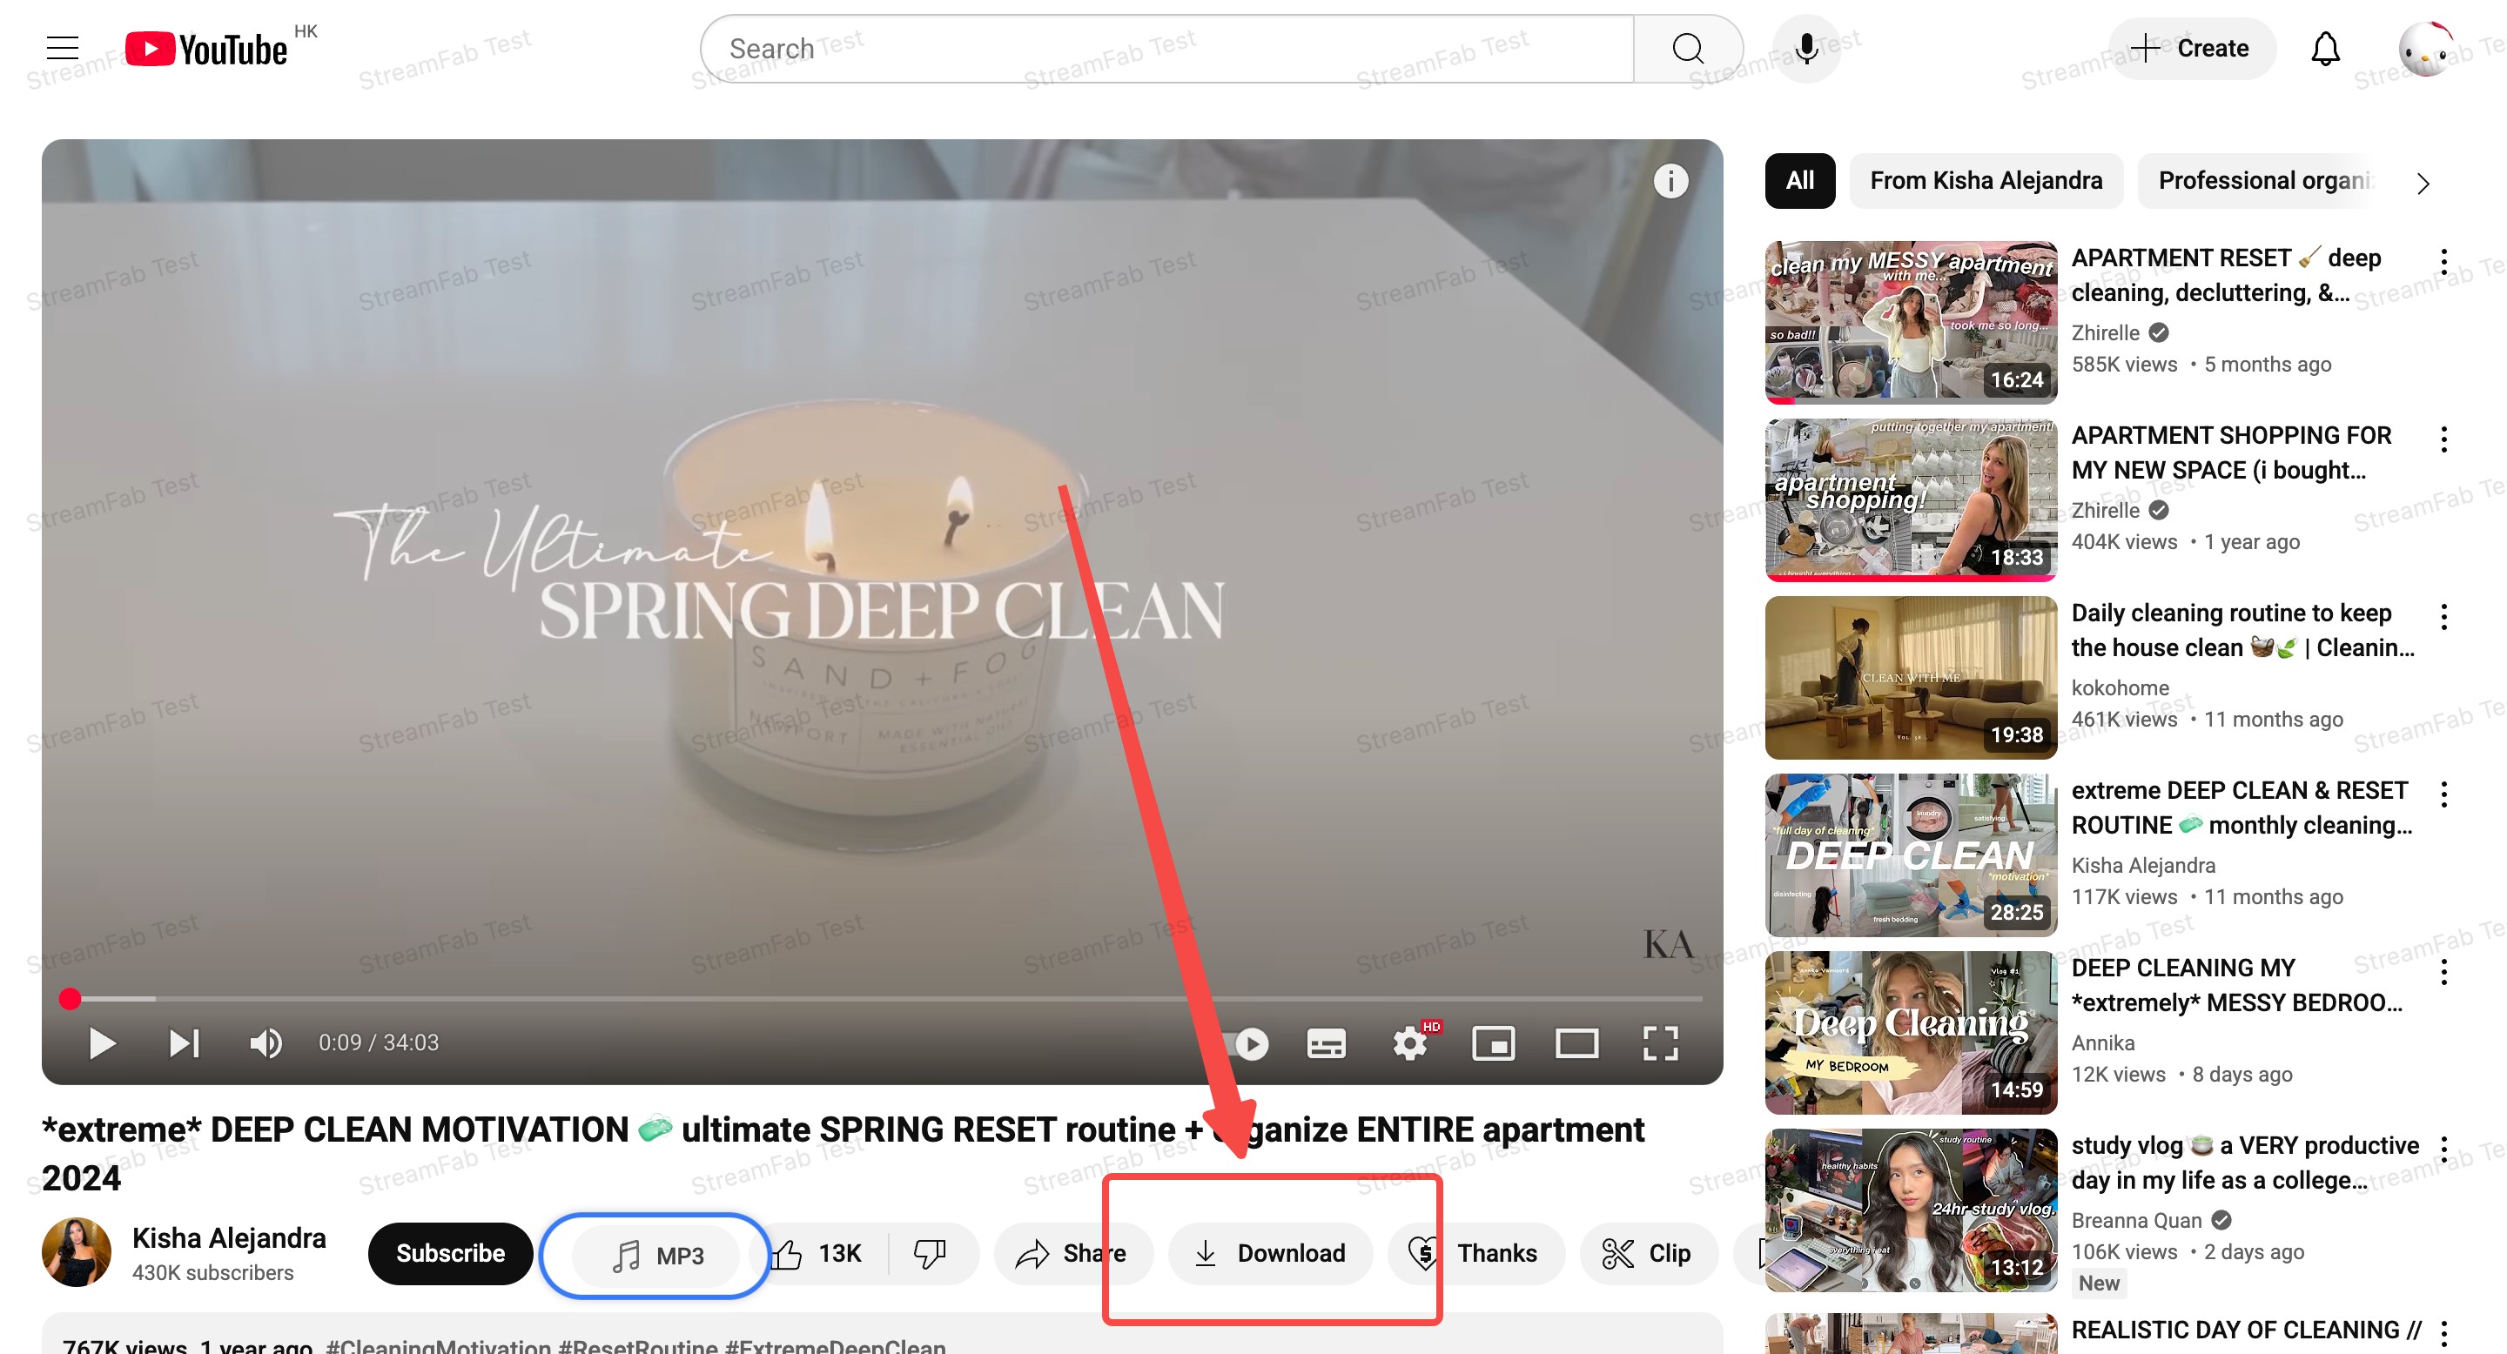Focus the Search input field
Screen dimensions: 2507x1354
click(1166, 49)
